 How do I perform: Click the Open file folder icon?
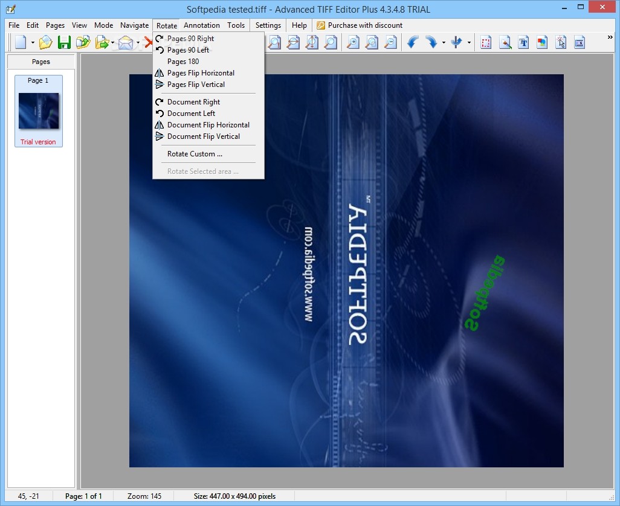click(45, 42)
